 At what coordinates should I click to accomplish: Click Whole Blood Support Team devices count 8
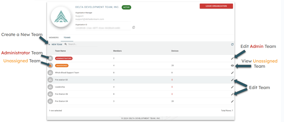pyautogui.click(x=172, y=73)
